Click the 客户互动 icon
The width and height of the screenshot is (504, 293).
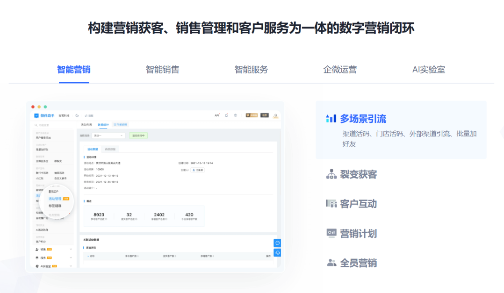pyautogui.click(x=331, y=204)
